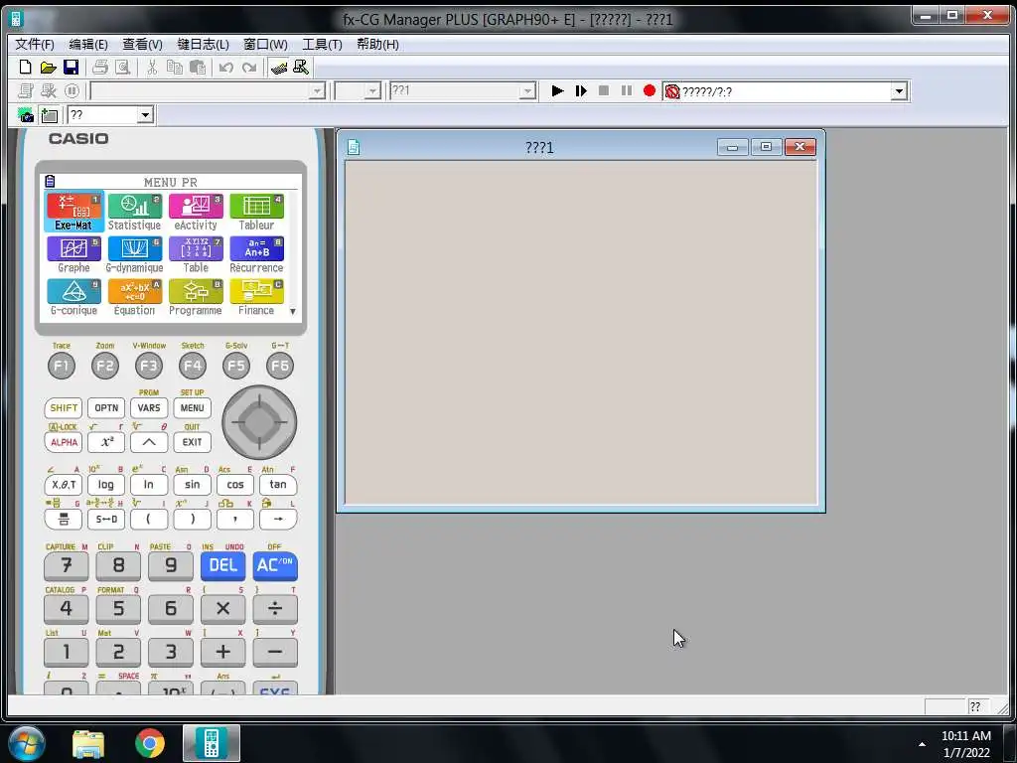Open the Récurrence app icon
1017x763 pixels.
(256, 254)
